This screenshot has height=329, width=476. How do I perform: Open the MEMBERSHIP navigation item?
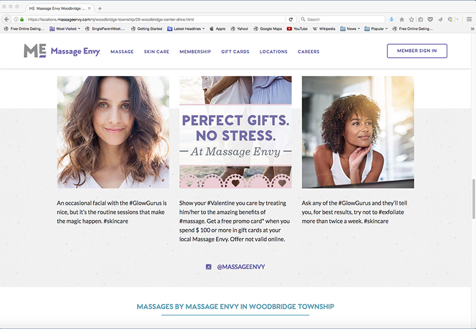(195, 52)
